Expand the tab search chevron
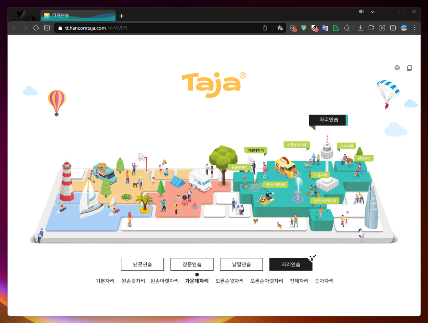This screenshot has height=323, width=428. pos(372,12)
